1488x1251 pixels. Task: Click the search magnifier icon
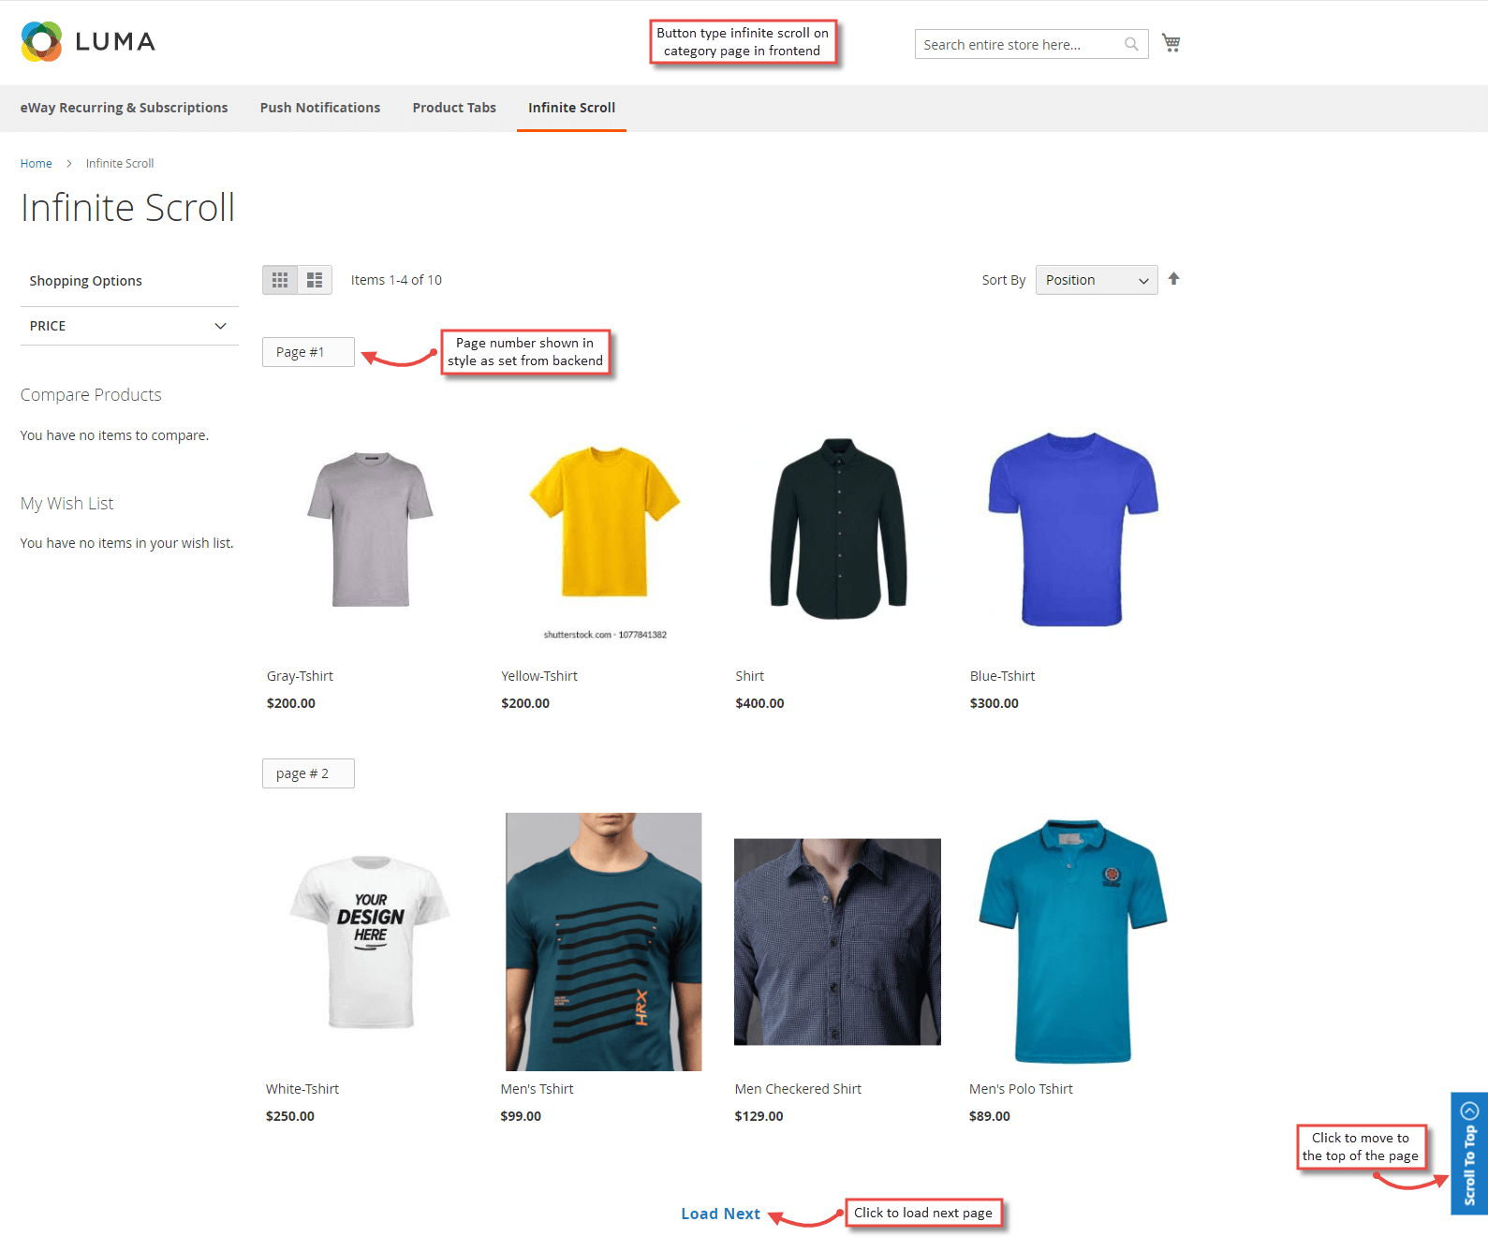pyautogui.click(x=1131, y=44)
